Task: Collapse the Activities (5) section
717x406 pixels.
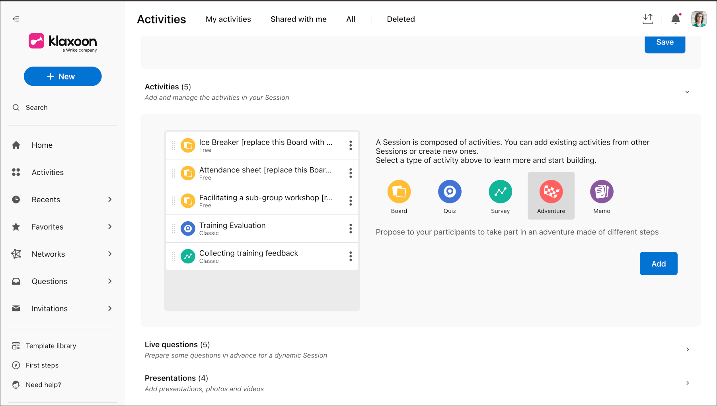Action: tap(687, 92)
